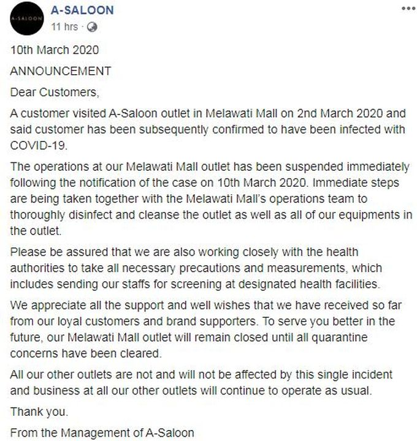417x441 pixels.
Task: Click the "11 hrs" post timestamp
Action: pos(64,27)
